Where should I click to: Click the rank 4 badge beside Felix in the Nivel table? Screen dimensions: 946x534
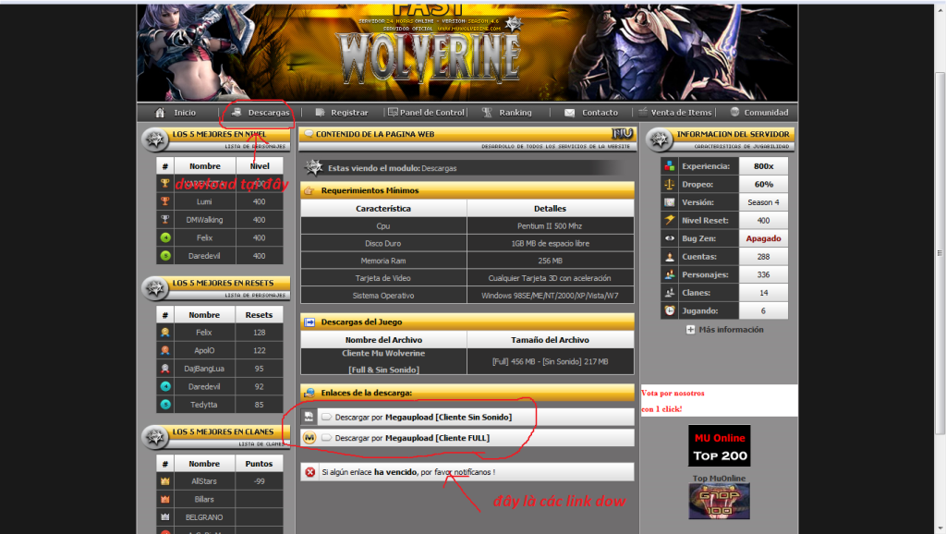click(164, 237)
